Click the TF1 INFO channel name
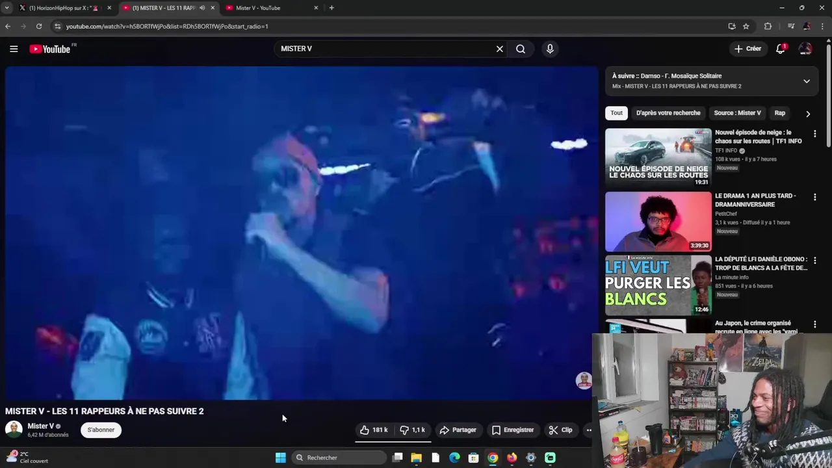832x468 pixels. (726, 151)
